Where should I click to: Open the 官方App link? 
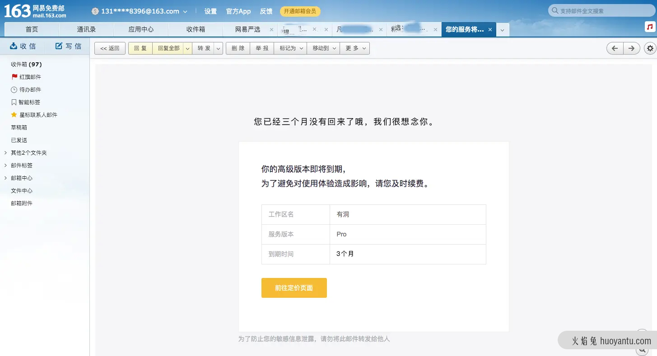pyautogui.click(x=238, y=11)
